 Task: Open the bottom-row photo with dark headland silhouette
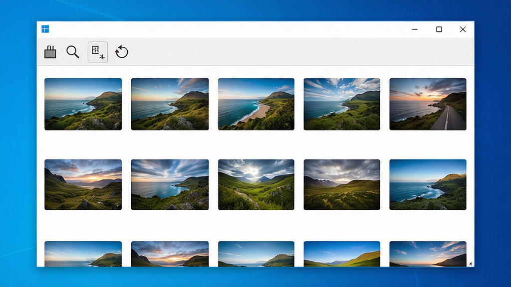(x=428, y=254)
